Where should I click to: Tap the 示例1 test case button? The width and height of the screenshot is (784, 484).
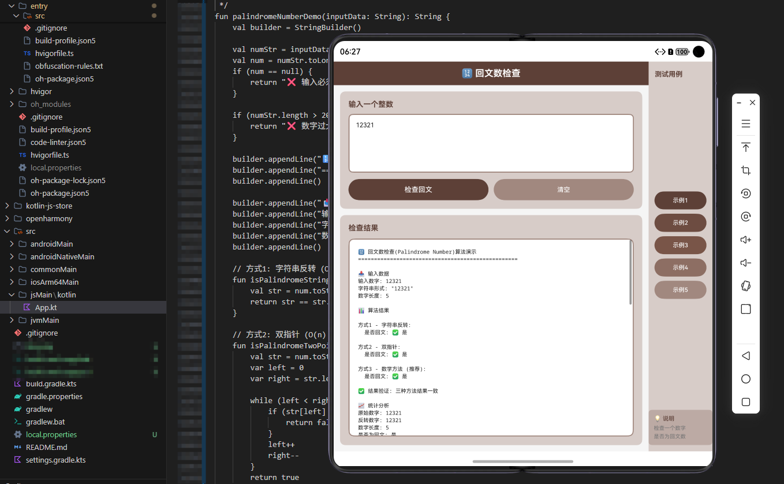click(680, 200)
